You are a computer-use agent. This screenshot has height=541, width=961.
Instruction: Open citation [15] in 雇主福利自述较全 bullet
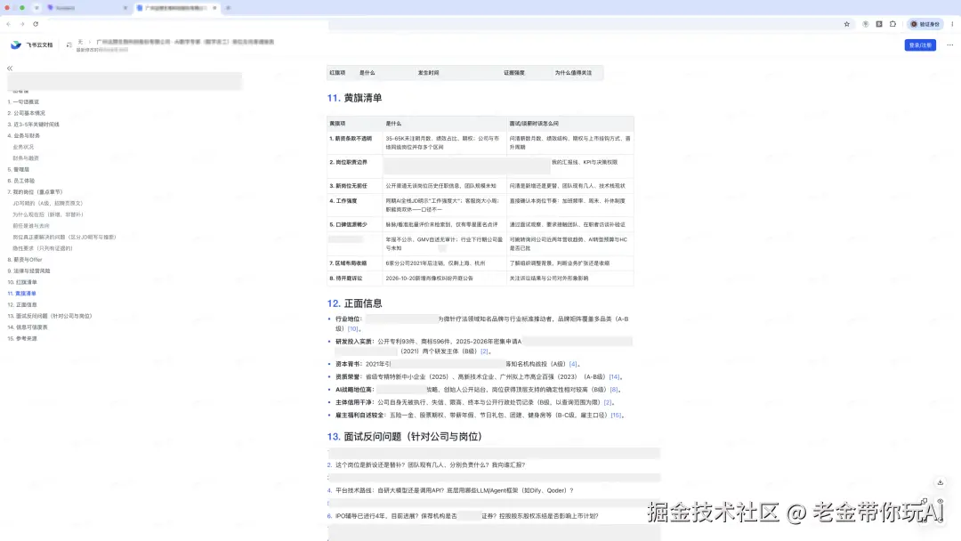[616, 416]
